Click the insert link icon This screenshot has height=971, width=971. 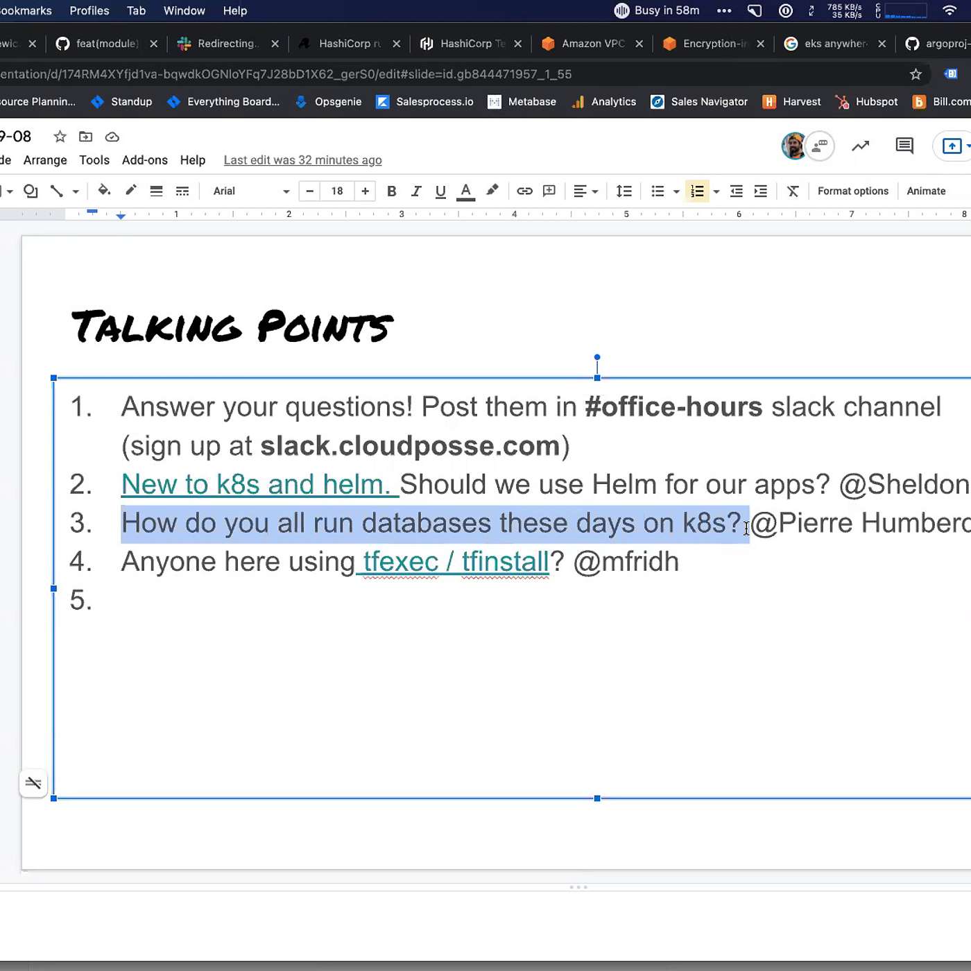tap(524, 191)
